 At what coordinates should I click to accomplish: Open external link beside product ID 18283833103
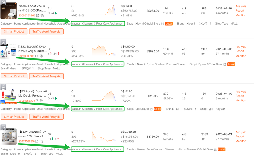37,56
